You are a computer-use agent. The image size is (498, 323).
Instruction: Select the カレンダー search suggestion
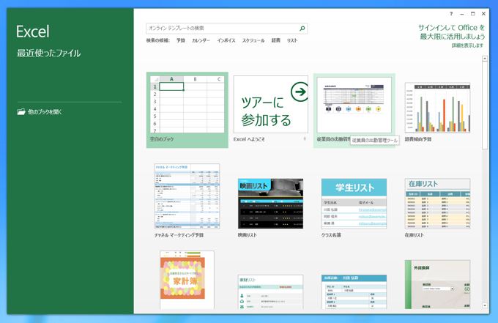(201, 40)
